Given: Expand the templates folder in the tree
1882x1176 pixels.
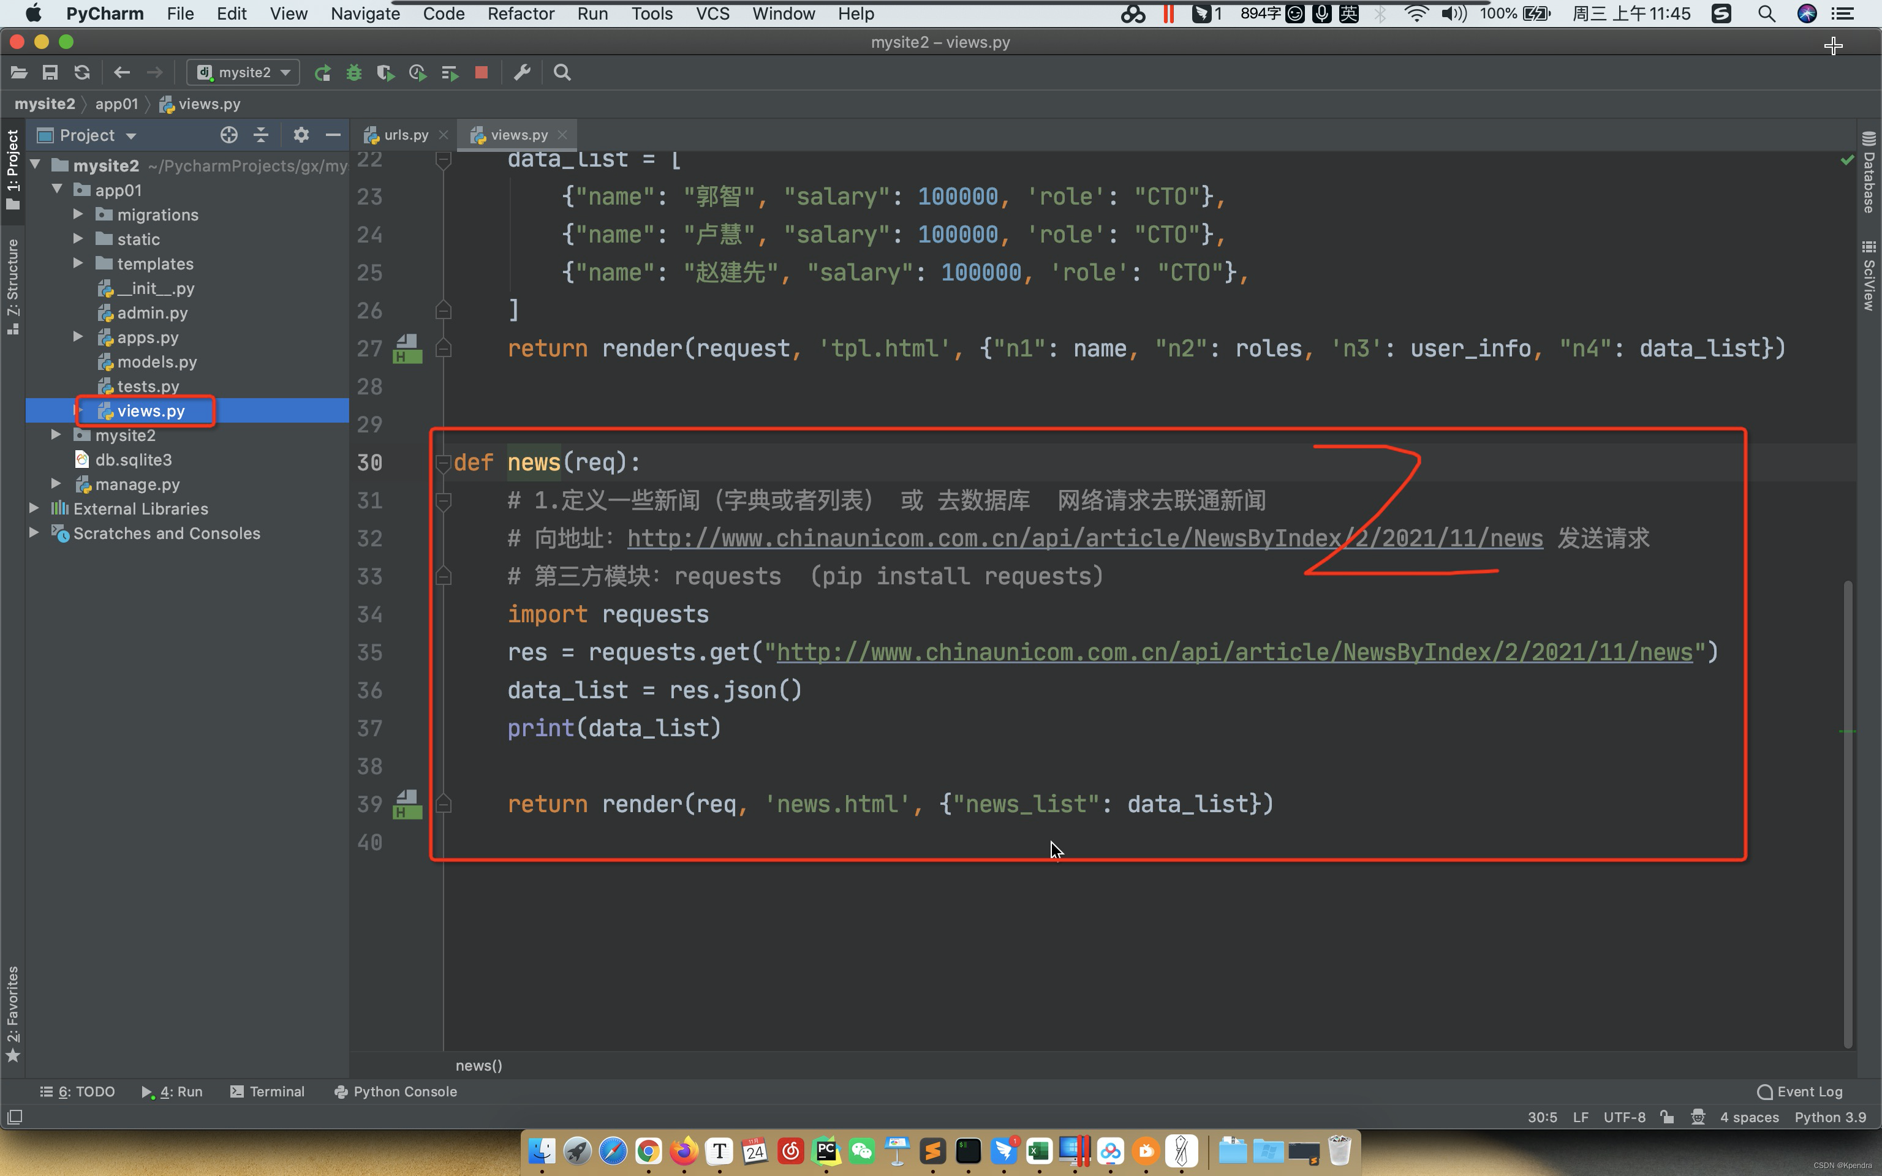Looking at the screenshot, I should (78, 263).
